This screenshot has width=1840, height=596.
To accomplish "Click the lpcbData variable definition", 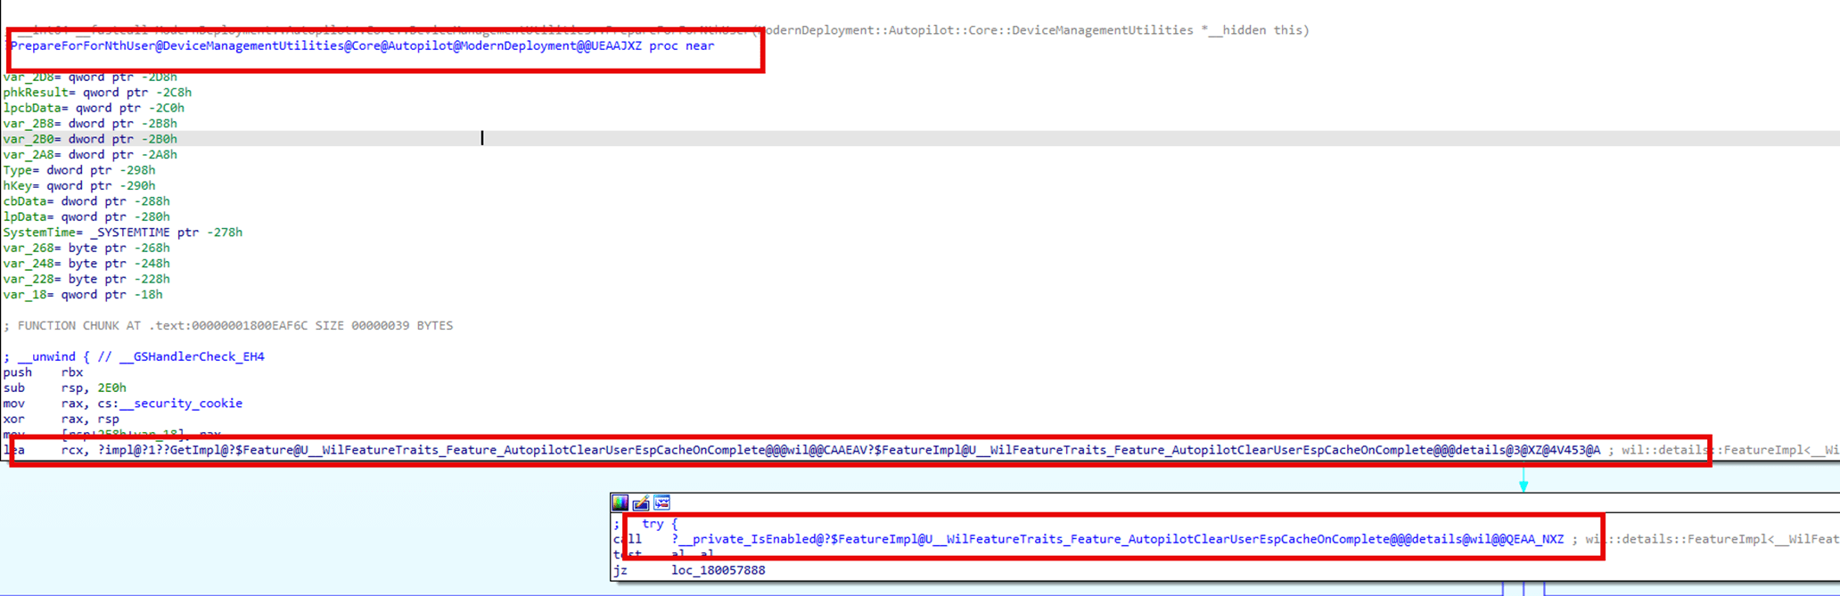I will [x=94, y=108].
